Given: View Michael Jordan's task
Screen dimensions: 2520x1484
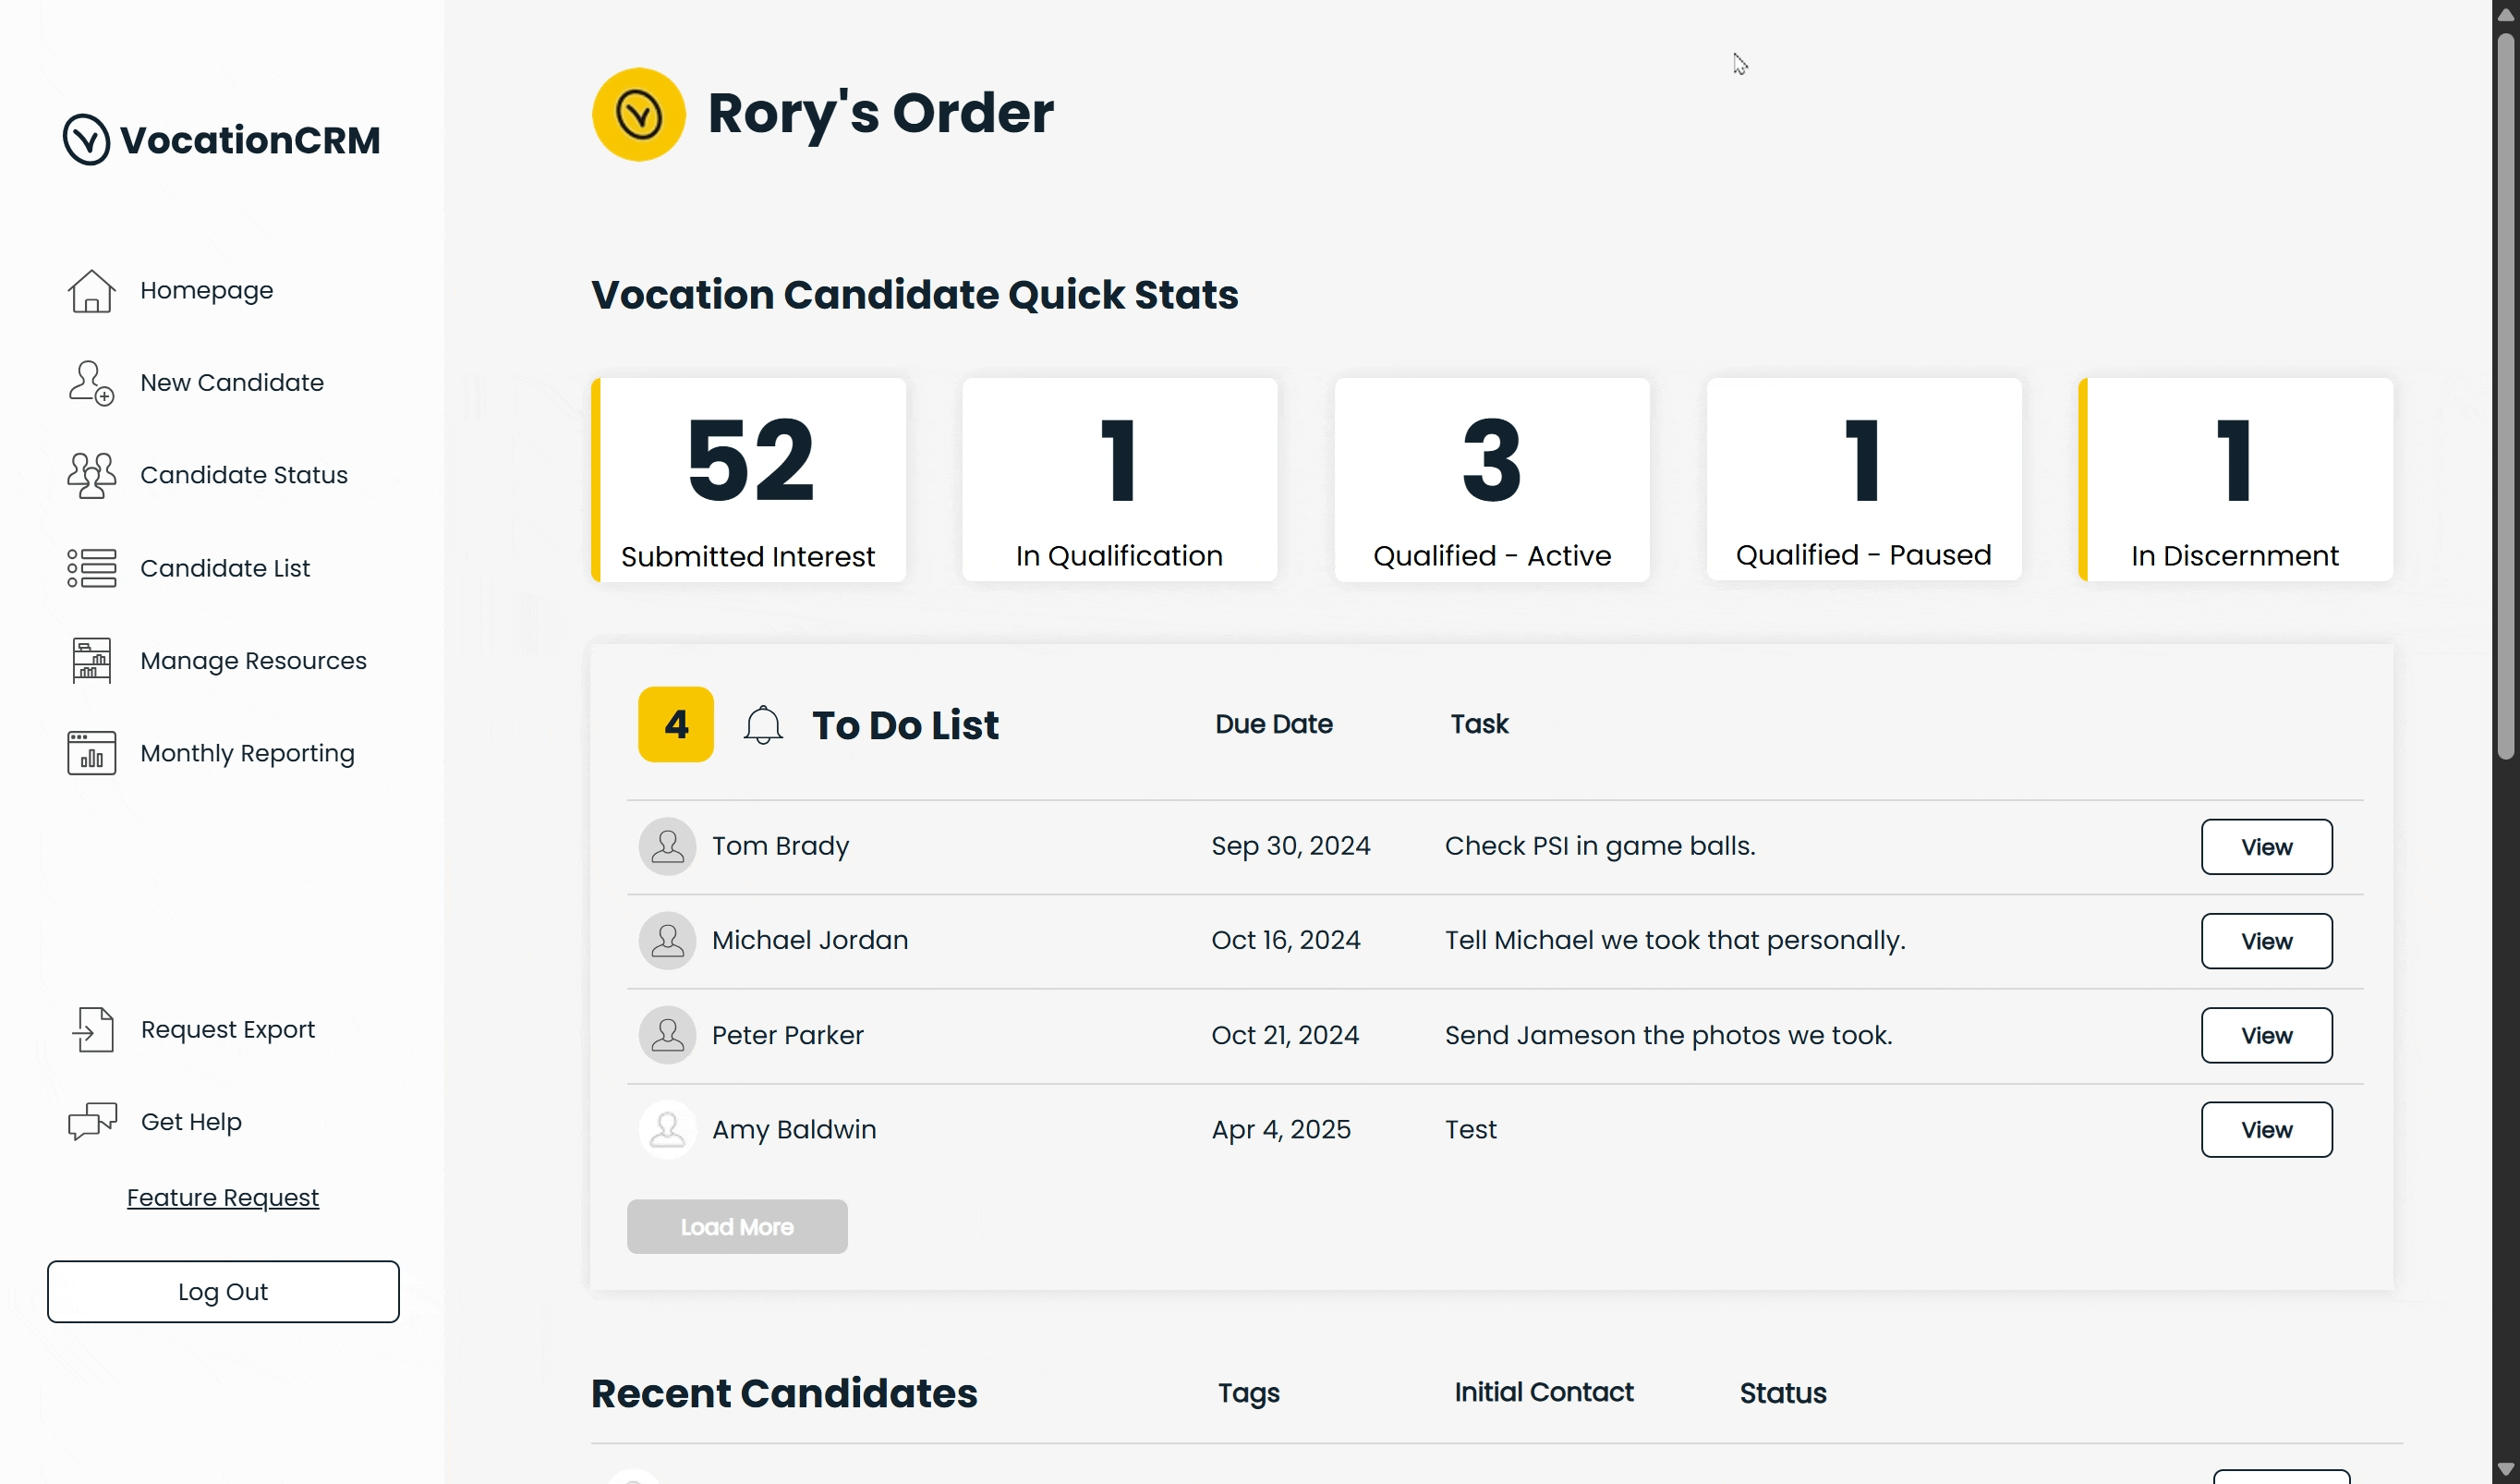Looking at the screenshot, I should tap(2266, 941).
